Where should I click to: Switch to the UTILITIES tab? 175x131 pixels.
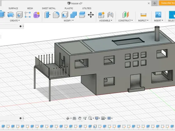[x=87, y=8]
